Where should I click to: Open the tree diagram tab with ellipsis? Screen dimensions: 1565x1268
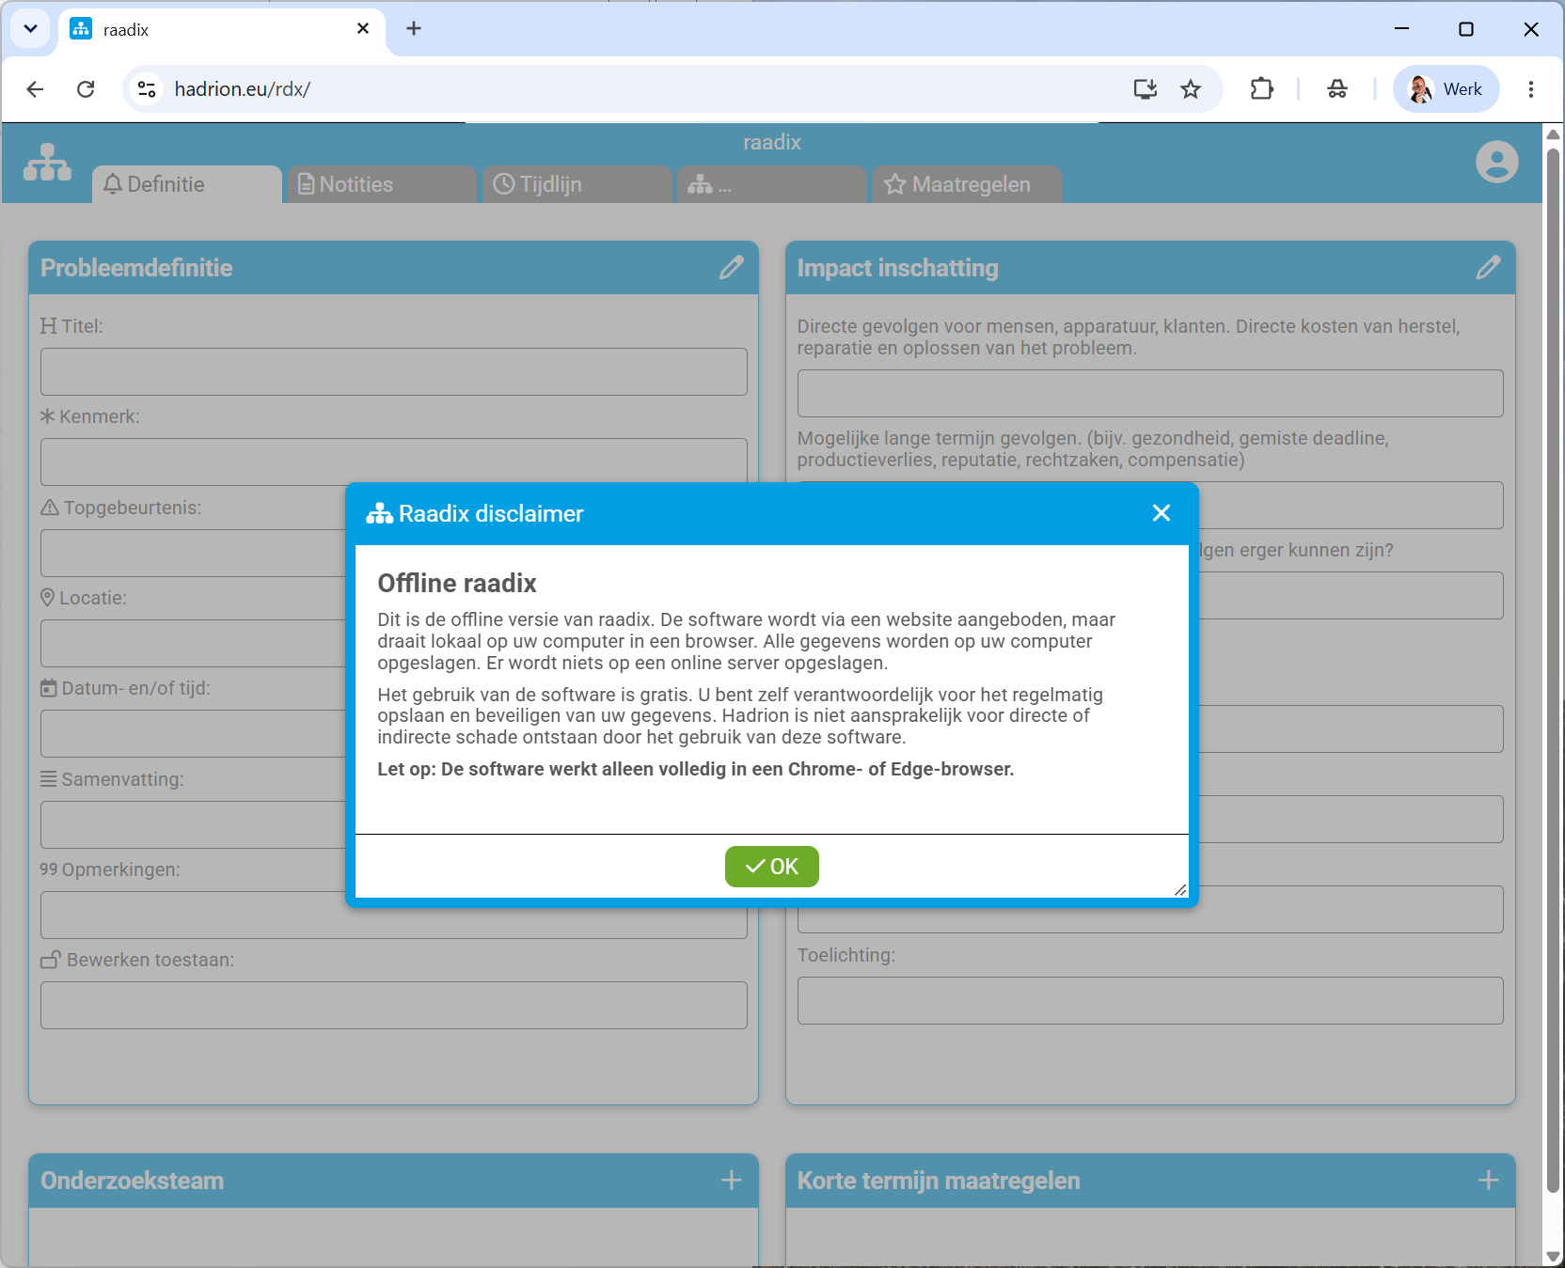[772, 184]
